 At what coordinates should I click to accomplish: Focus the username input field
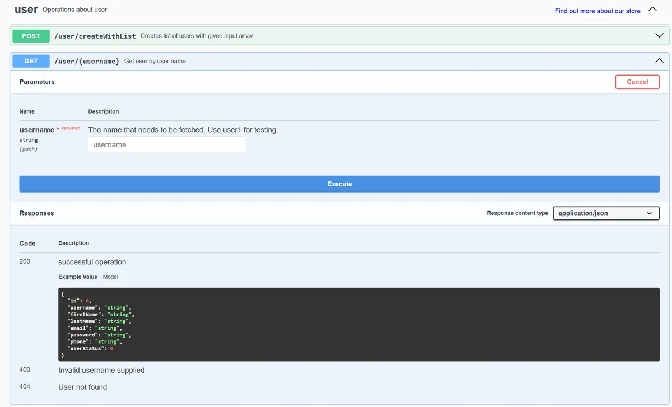(x=167, y=145)
